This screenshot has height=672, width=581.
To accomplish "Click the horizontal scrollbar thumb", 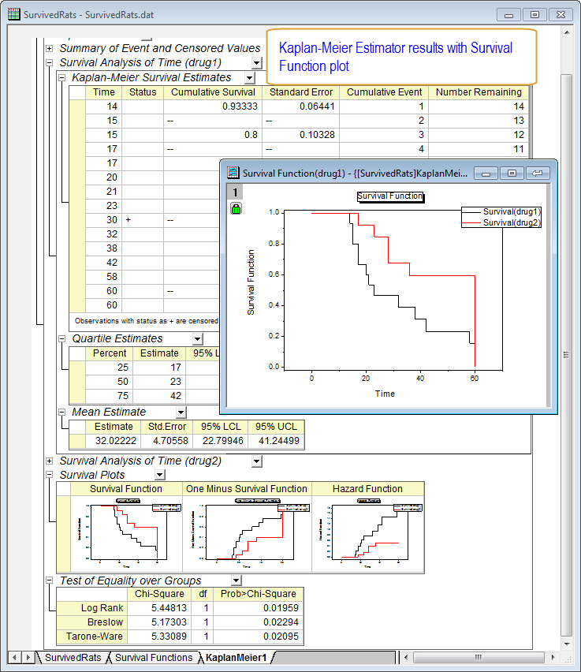I will [479, 657].
